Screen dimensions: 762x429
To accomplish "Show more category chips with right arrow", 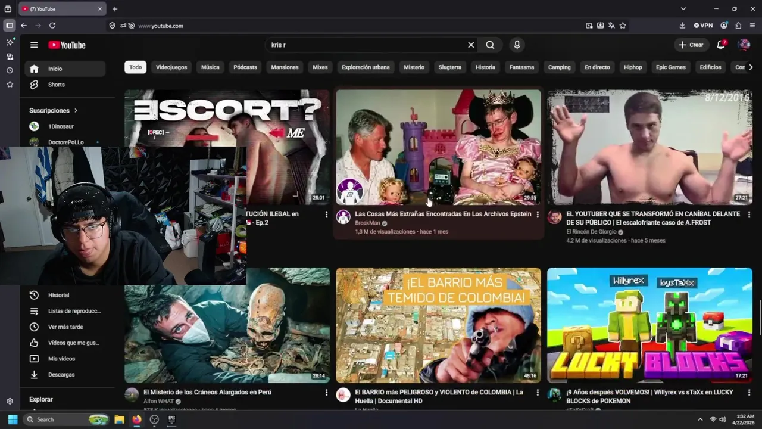I will point(750,67).
